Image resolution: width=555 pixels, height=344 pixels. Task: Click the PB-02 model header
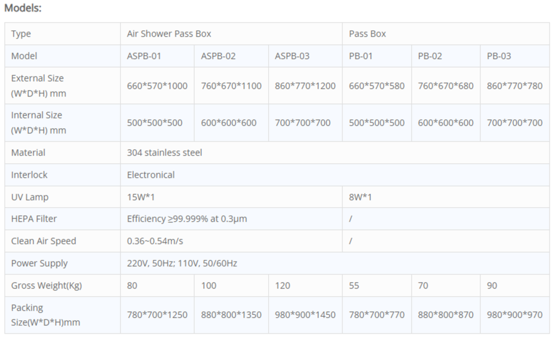[446, 56]
